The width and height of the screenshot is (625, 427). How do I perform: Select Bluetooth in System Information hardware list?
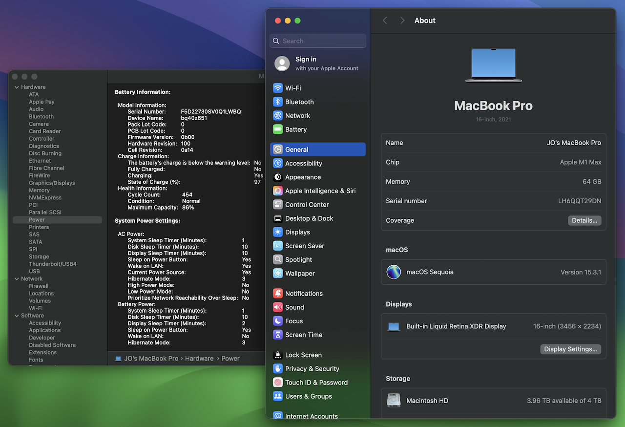point(41,116)
